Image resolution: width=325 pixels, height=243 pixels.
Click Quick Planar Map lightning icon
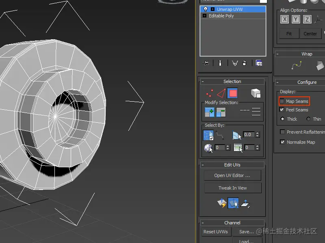pyautogui.click(x=222, y=203)
